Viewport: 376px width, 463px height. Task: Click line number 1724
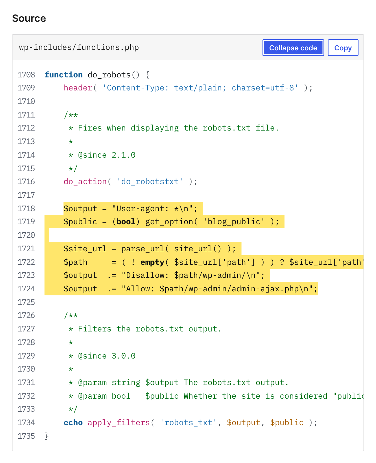point(26,289)
